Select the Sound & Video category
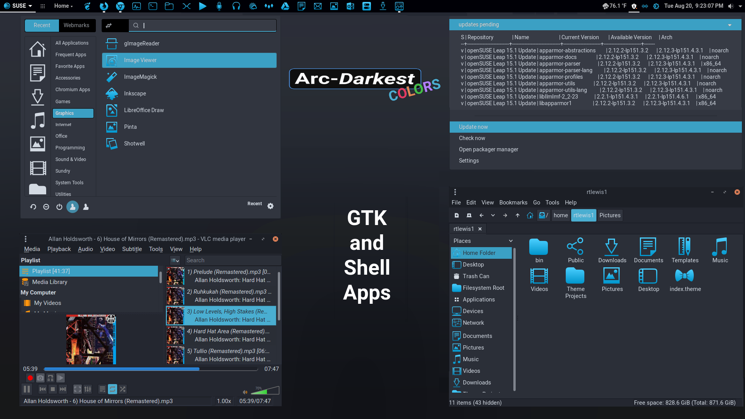Viewport: 745px width, 419px height. (73, 159)
